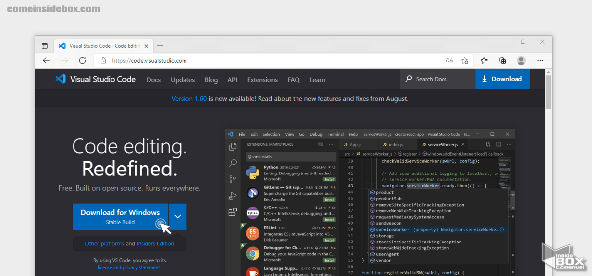Open the Updates page

[x=183, y=80]
